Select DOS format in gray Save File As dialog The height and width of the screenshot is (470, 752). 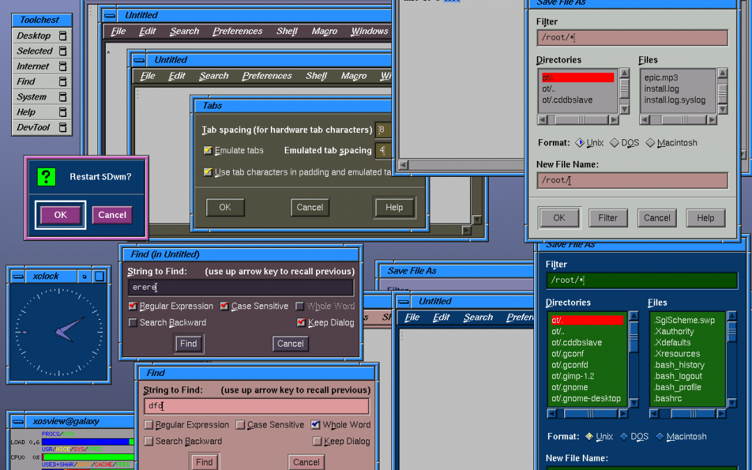[x=614, y=143]
